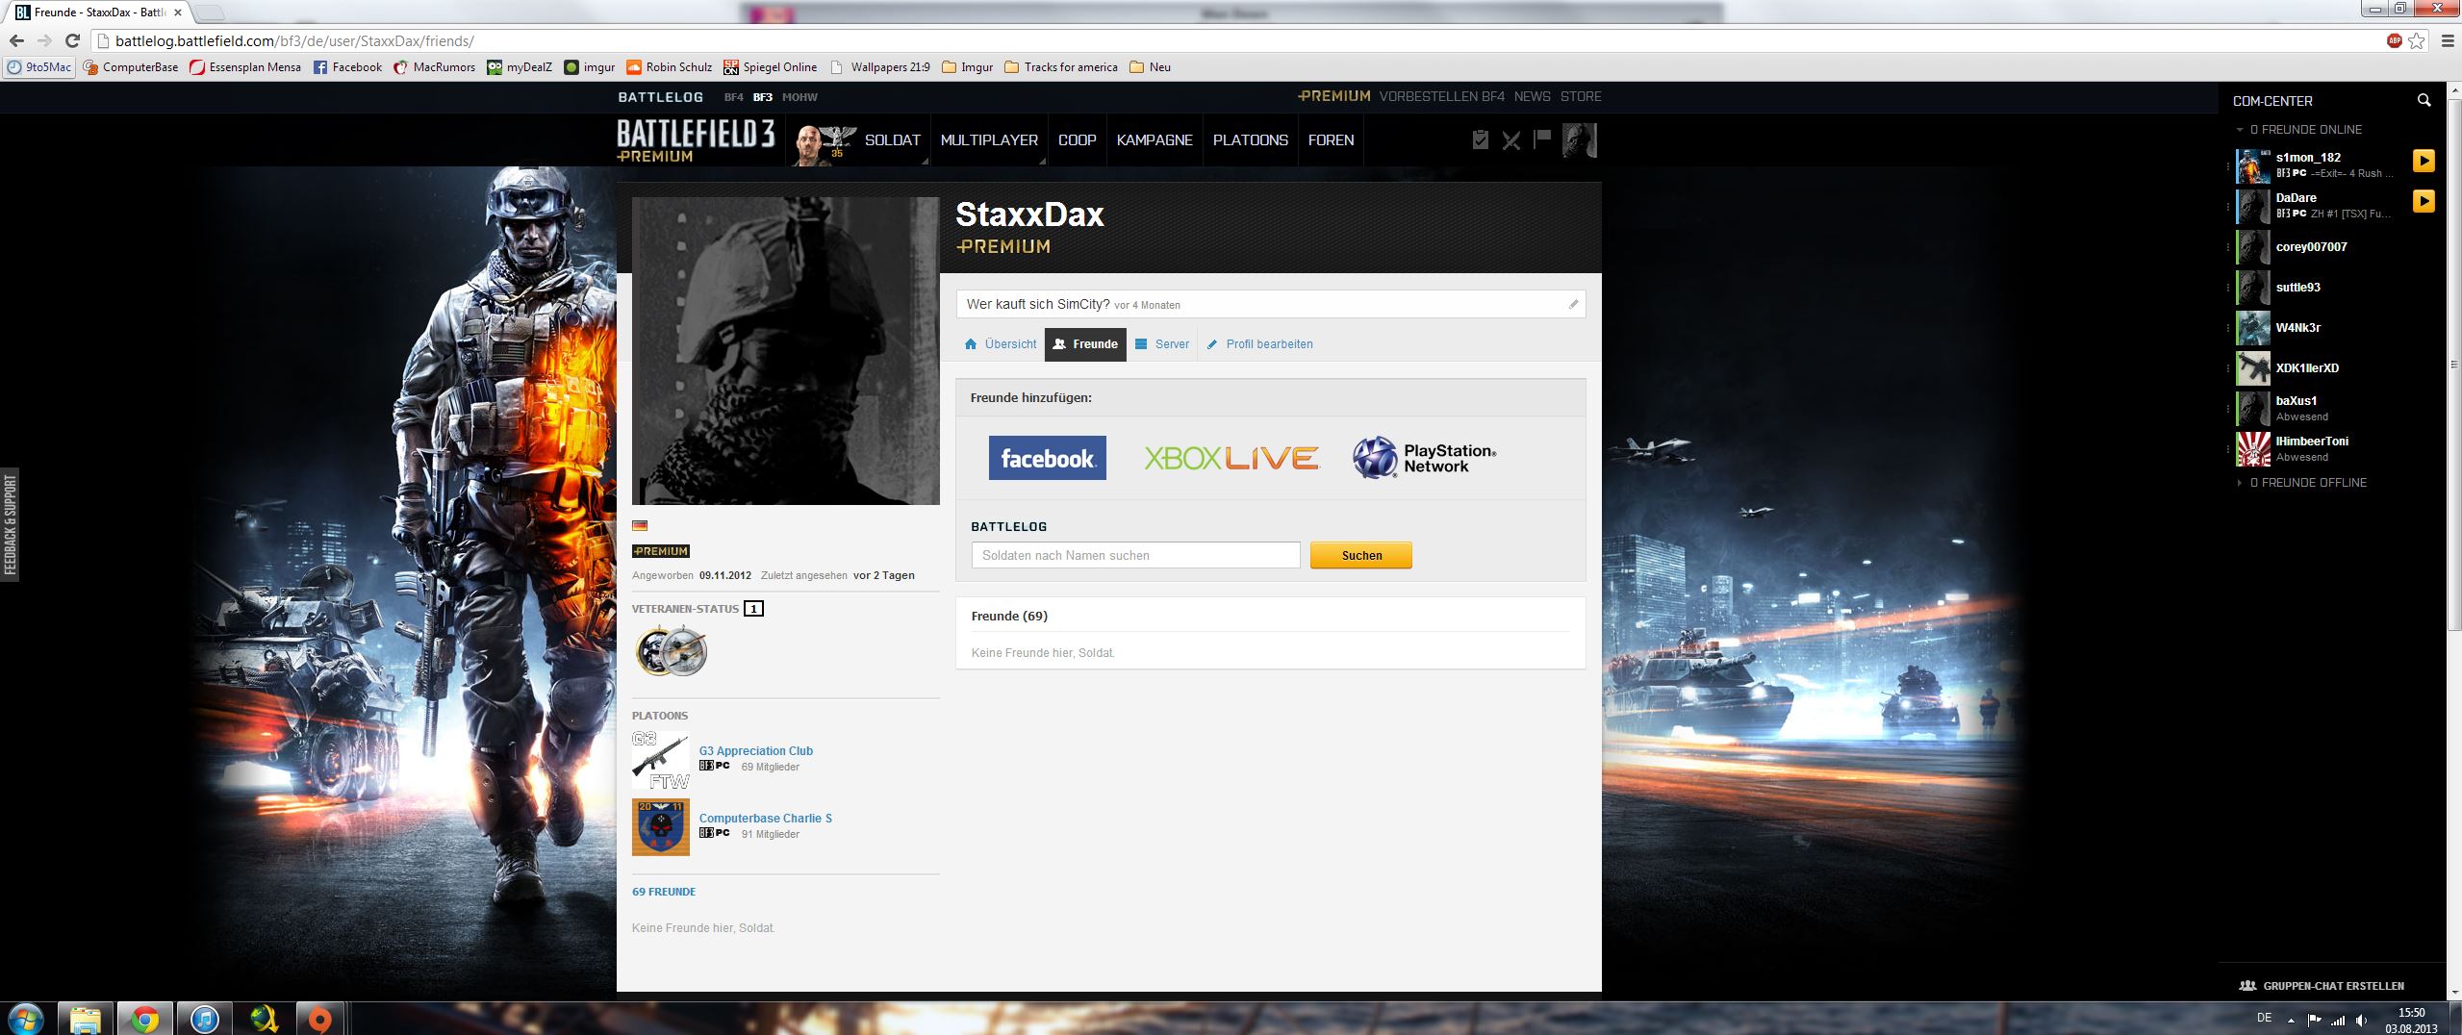
Task: Add friends via the XBOX LIVE logo
Action: click(1231, 458)
